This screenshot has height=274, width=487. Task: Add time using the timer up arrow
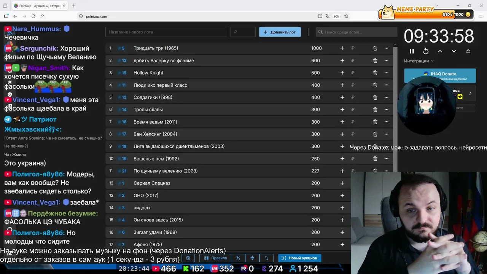(x=440, y=51)
